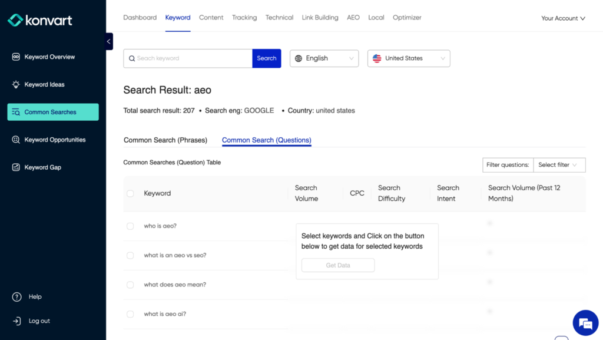Screen dimensions: 603x340
Task: Open the Link Building tab
Action: (x=320, y=18)
